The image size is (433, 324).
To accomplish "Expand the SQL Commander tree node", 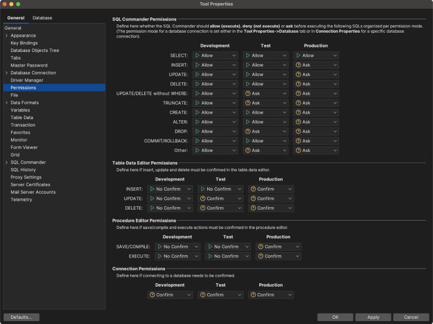I will (x=6, y=162).
